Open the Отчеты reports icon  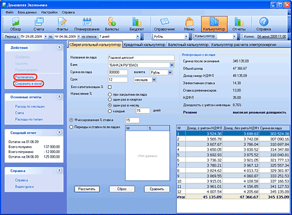click(239, 24)
